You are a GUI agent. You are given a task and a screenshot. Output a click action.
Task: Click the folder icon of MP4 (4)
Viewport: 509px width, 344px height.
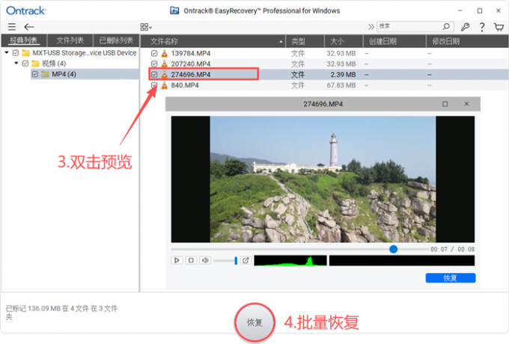(45, 74)
